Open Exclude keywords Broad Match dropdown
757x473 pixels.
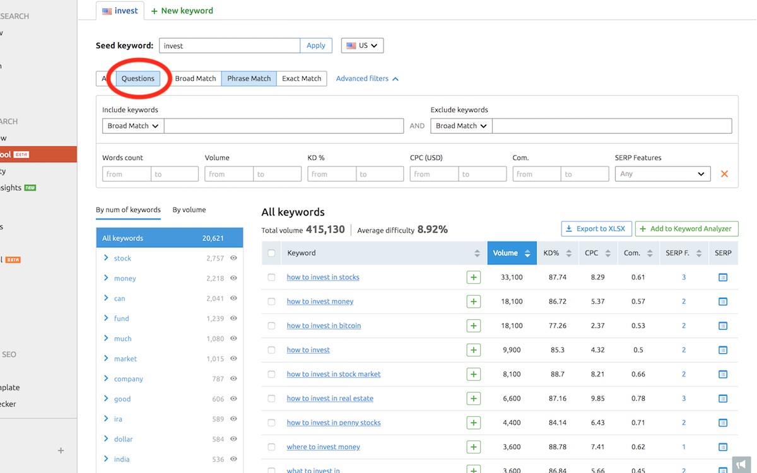coord(461,126)
